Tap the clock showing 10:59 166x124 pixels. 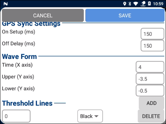point(158,4)
